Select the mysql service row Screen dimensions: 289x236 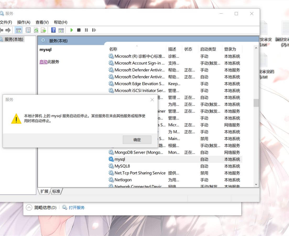(x=175, y=159)
